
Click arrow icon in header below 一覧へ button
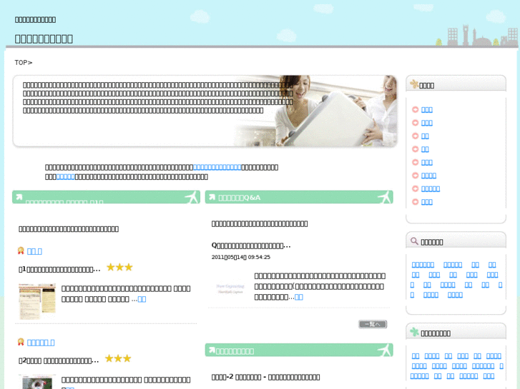click(212, 350)
